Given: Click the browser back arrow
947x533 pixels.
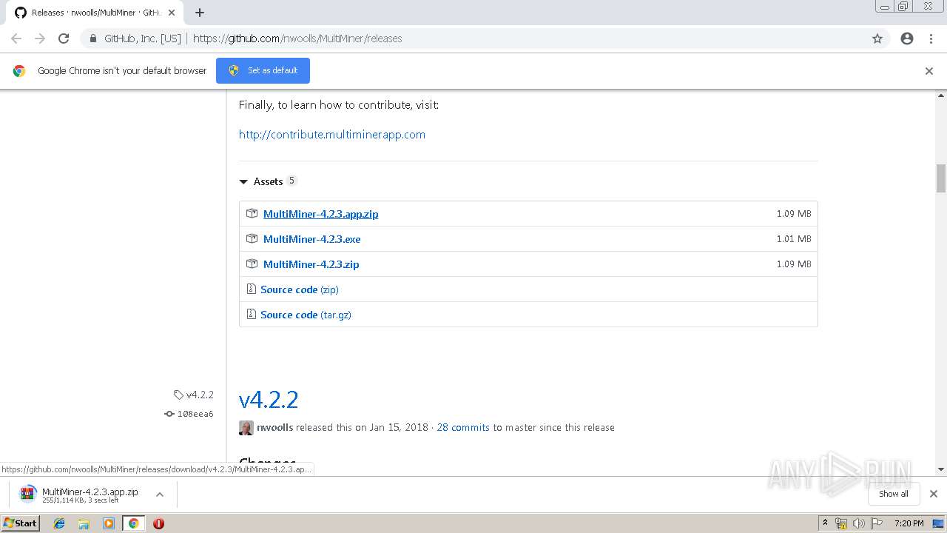Looking at the screenshot, I should click(16, 38).
